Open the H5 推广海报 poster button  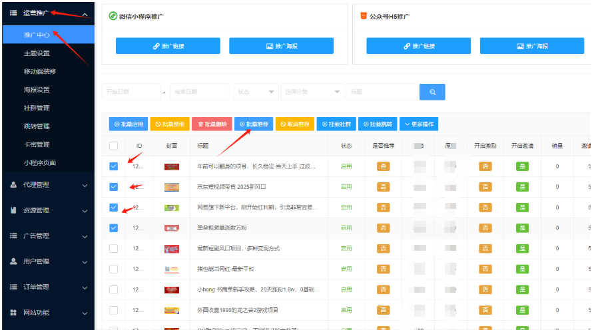[x=531, y=46]
